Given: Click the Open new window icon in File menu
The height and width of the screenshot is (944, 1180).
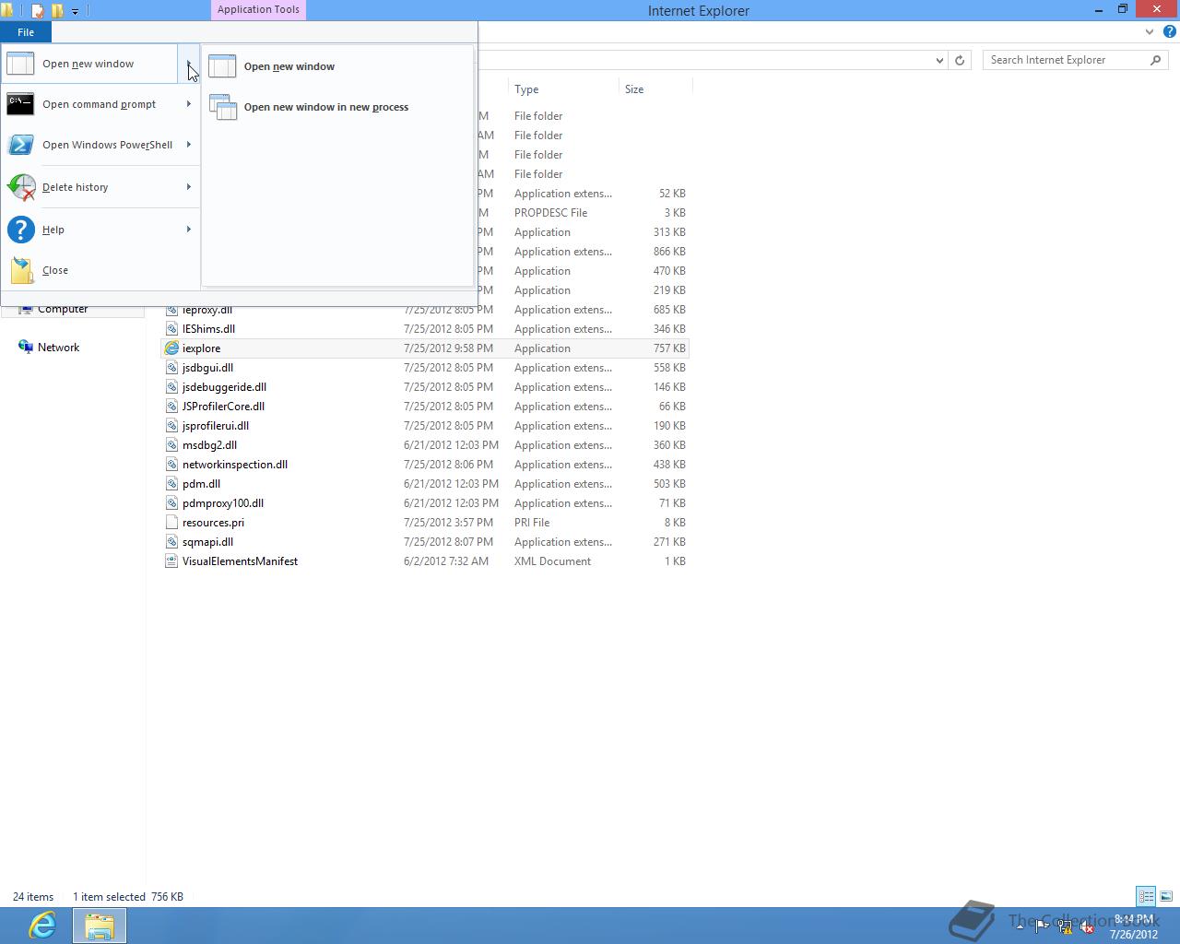Looking at the screenshot, I should pyautogui.click(x=20, y=64).
